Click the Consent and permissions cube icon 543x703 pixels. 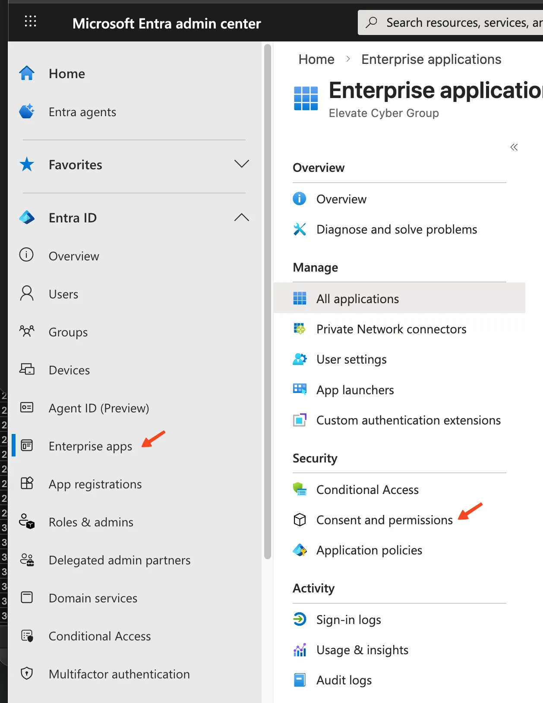click(300, 519)
